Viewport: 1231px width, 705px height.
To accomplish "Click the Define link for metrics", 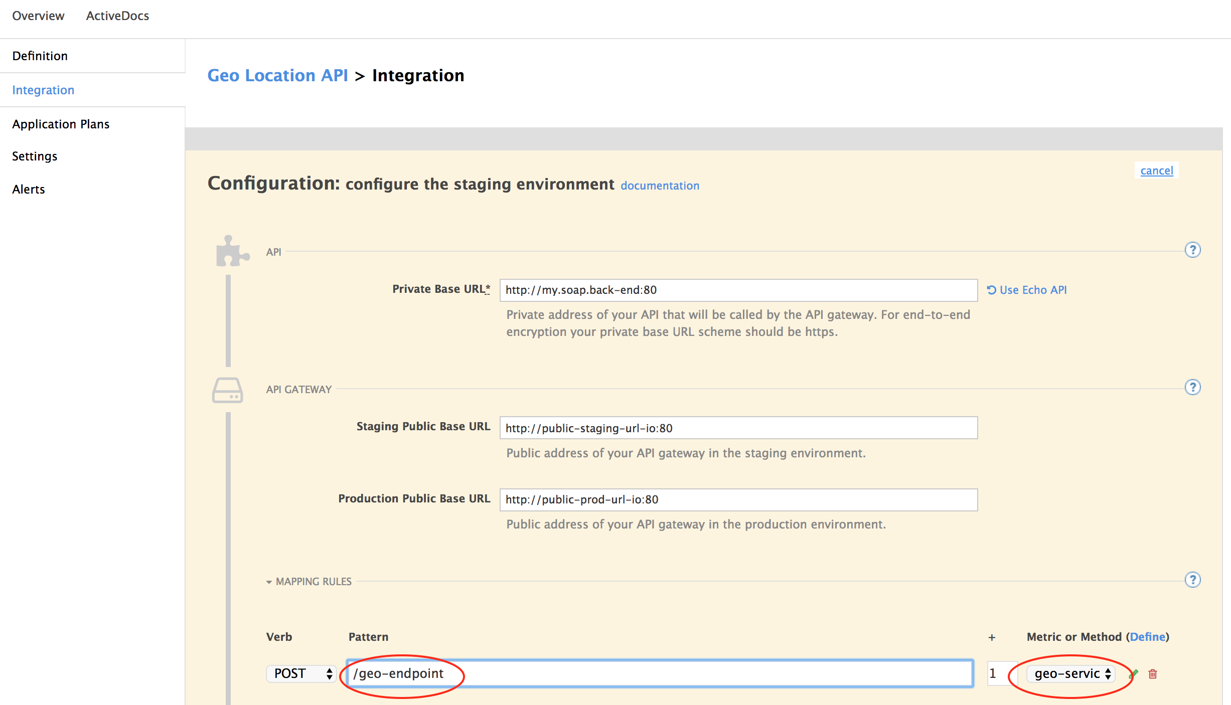I will coord(1148,637).
